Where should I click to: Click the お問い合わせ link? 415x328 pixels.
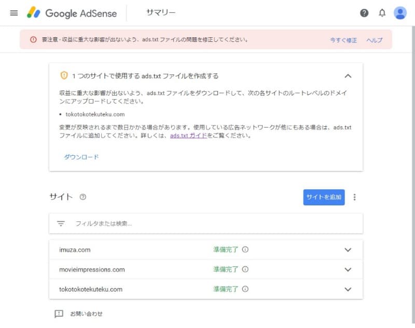86,314
